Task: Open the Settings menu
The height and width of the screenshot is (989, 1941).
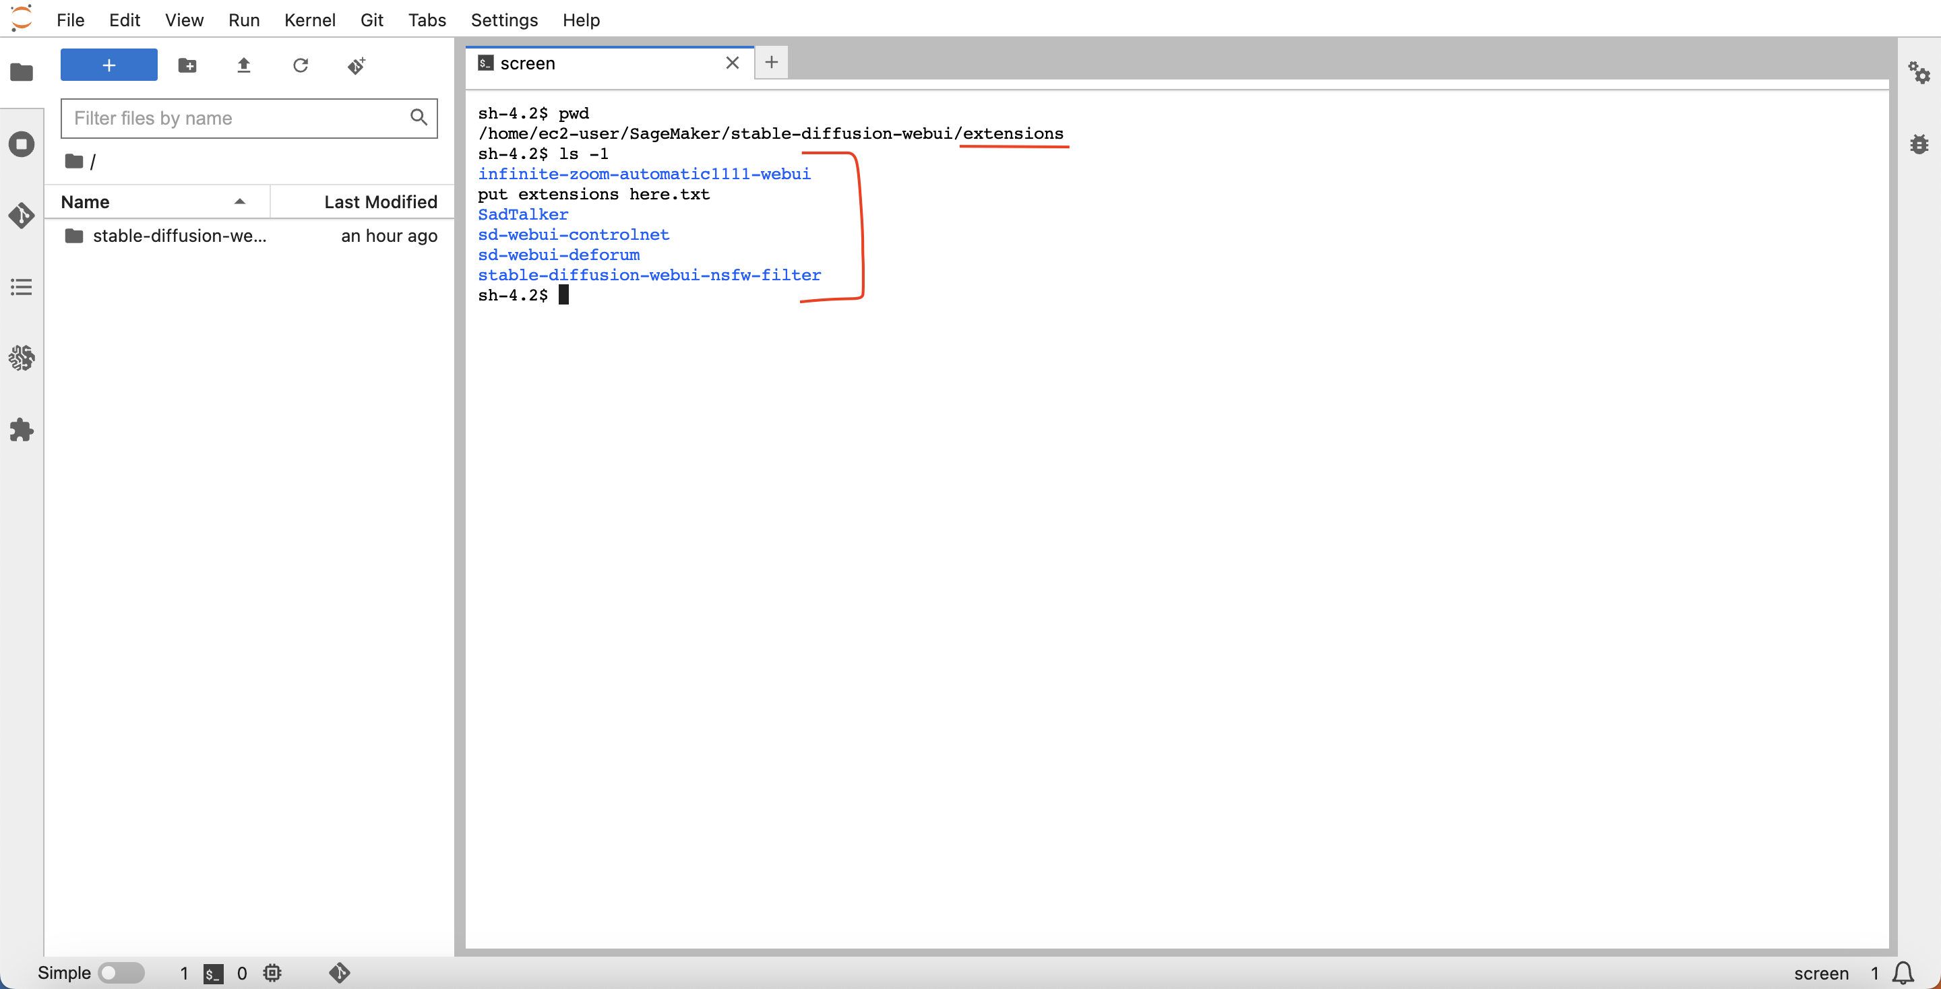Action: pyautogui.click(x=503, y=20)
